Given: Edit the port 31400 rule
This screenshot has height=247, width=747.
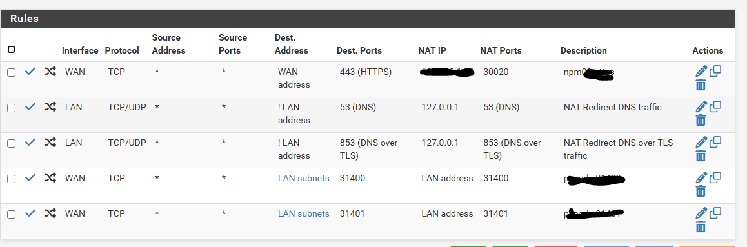Looking at the screenshot, I should [701, 178].
